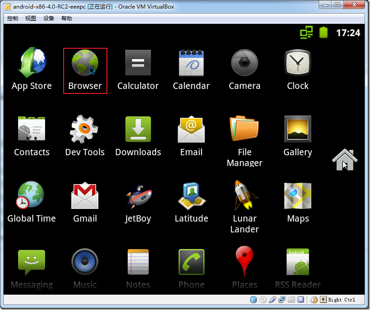Click the VirtualBox optical disc icon

263,300
